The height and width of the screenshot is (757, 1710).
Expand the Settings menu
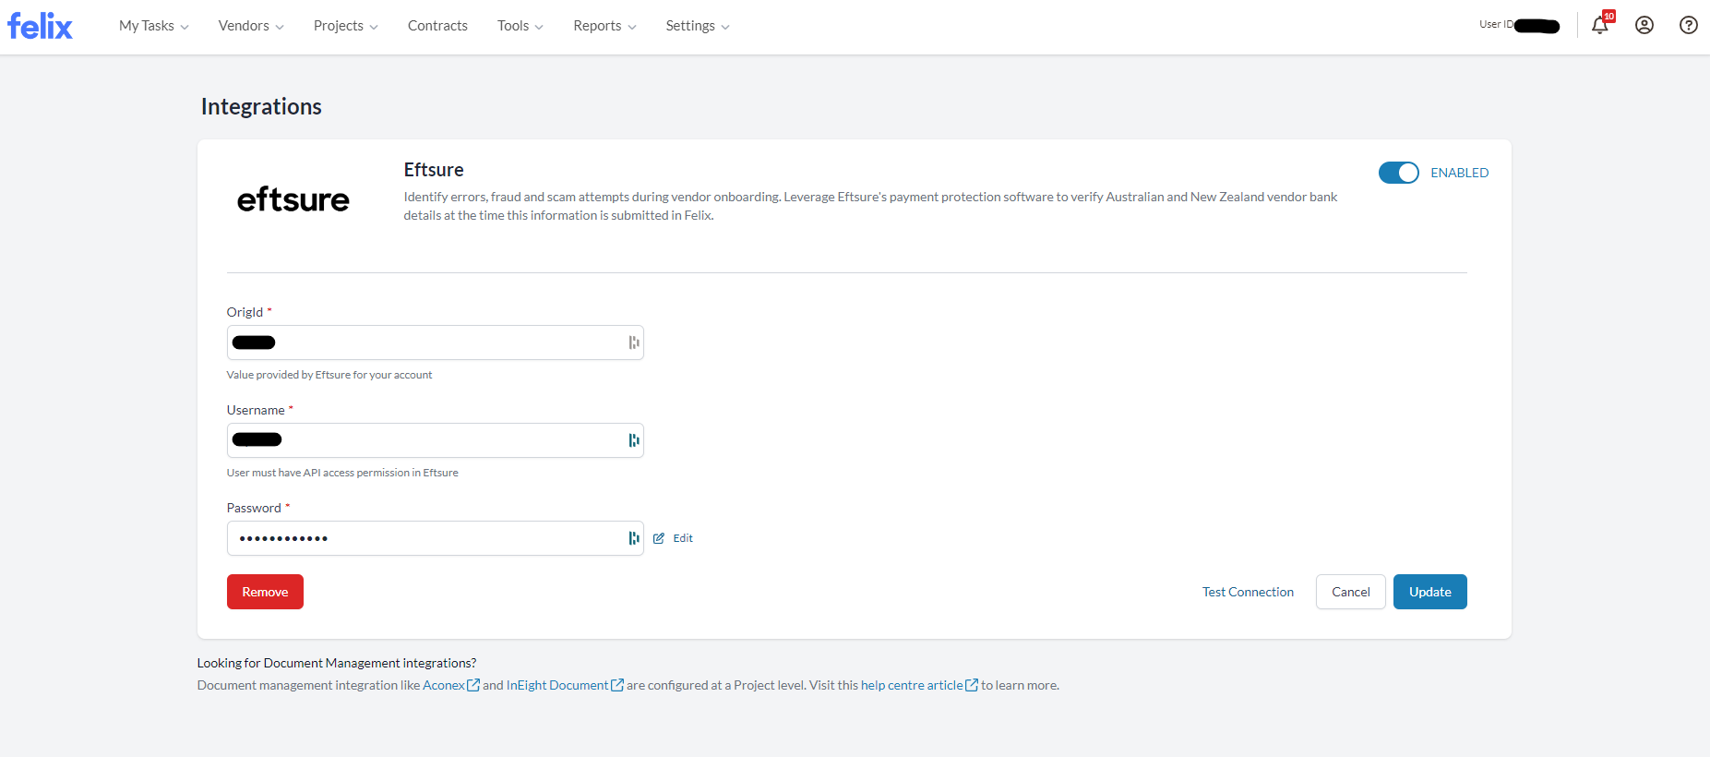click(698, 26)
